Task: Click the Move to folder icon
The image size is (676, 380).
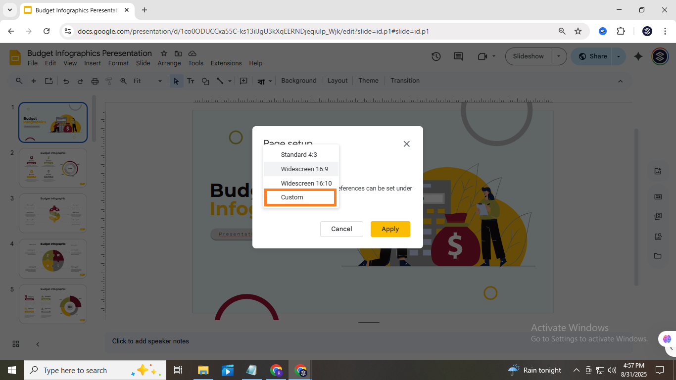Action: click(178, 53)
